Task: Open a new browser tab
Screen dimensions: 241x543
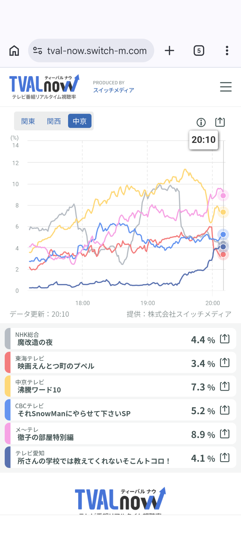Action: pyautogui.click(x=169, y=51)
